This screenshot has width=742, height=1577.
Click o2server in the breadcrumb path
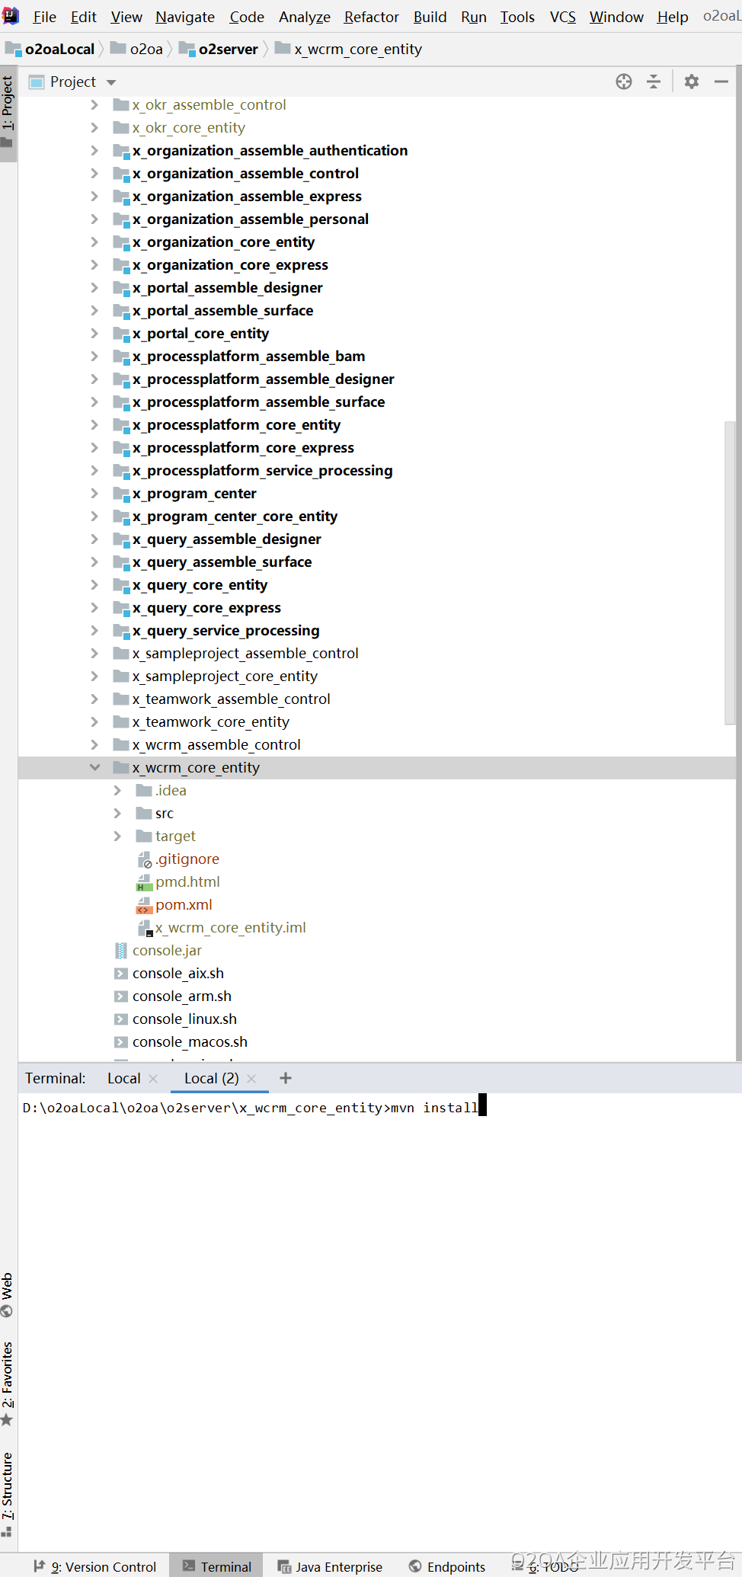click(228, 49)
